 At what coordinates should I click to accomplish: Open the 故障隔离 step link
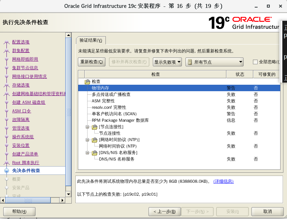coord(21,120)
